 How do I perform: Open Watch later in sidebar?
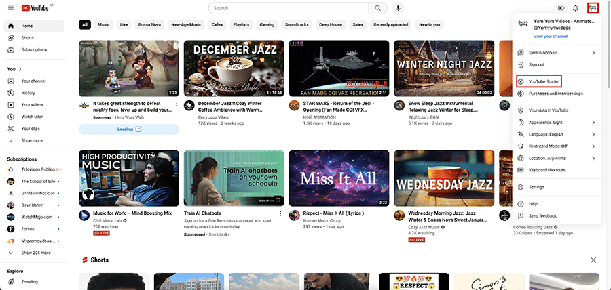click(34, 117)
